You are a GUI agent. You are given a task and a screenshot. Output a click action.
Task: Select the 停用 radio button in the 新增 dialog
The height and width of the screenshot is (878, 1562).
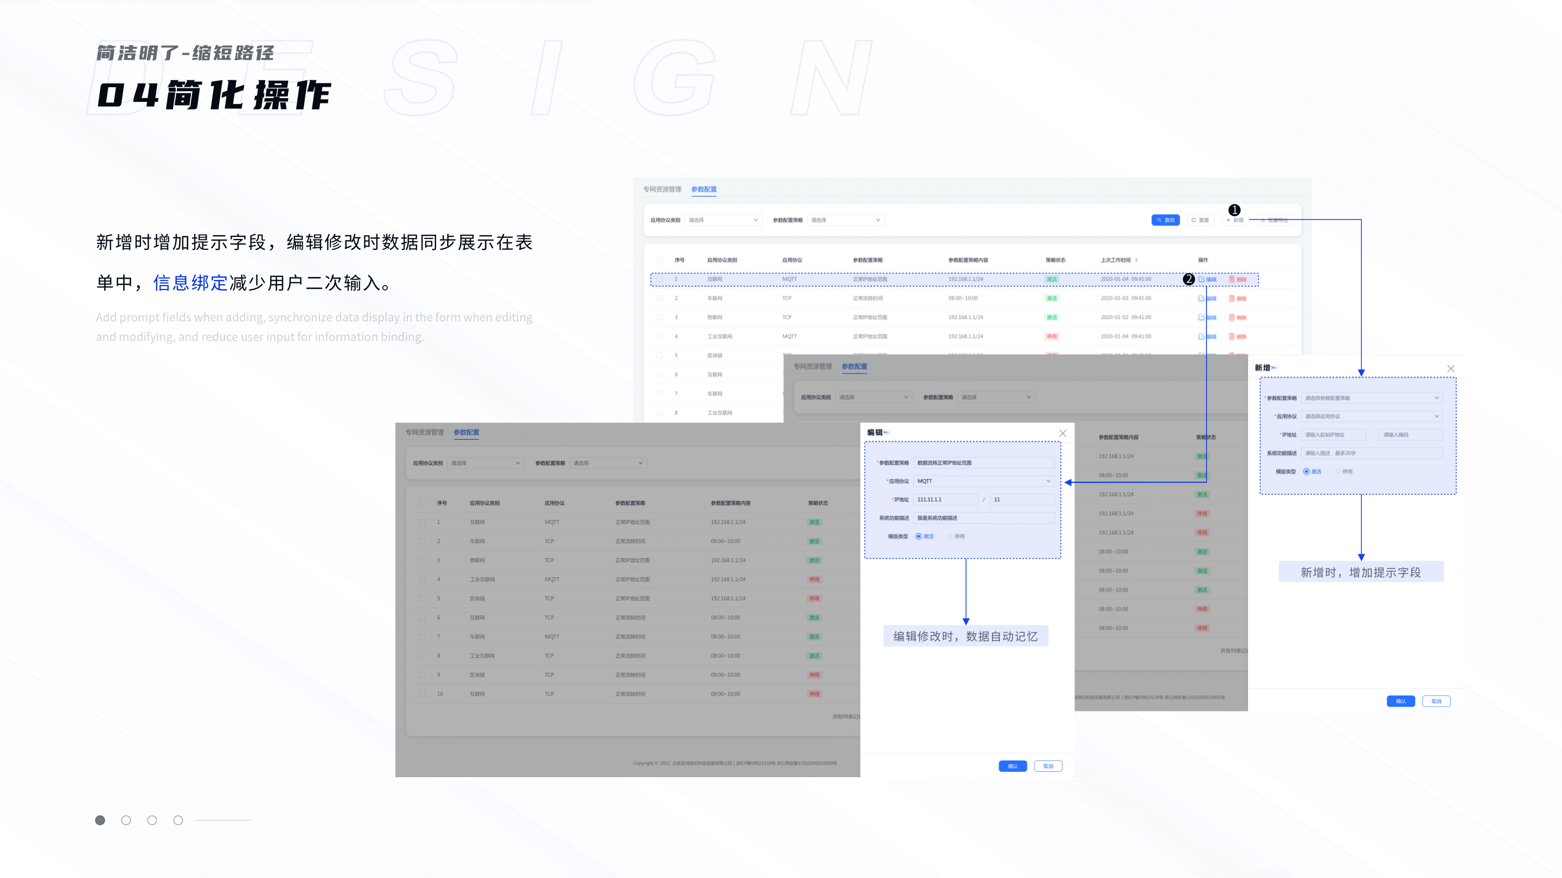pyautogui.click(x=1337, y=472)
